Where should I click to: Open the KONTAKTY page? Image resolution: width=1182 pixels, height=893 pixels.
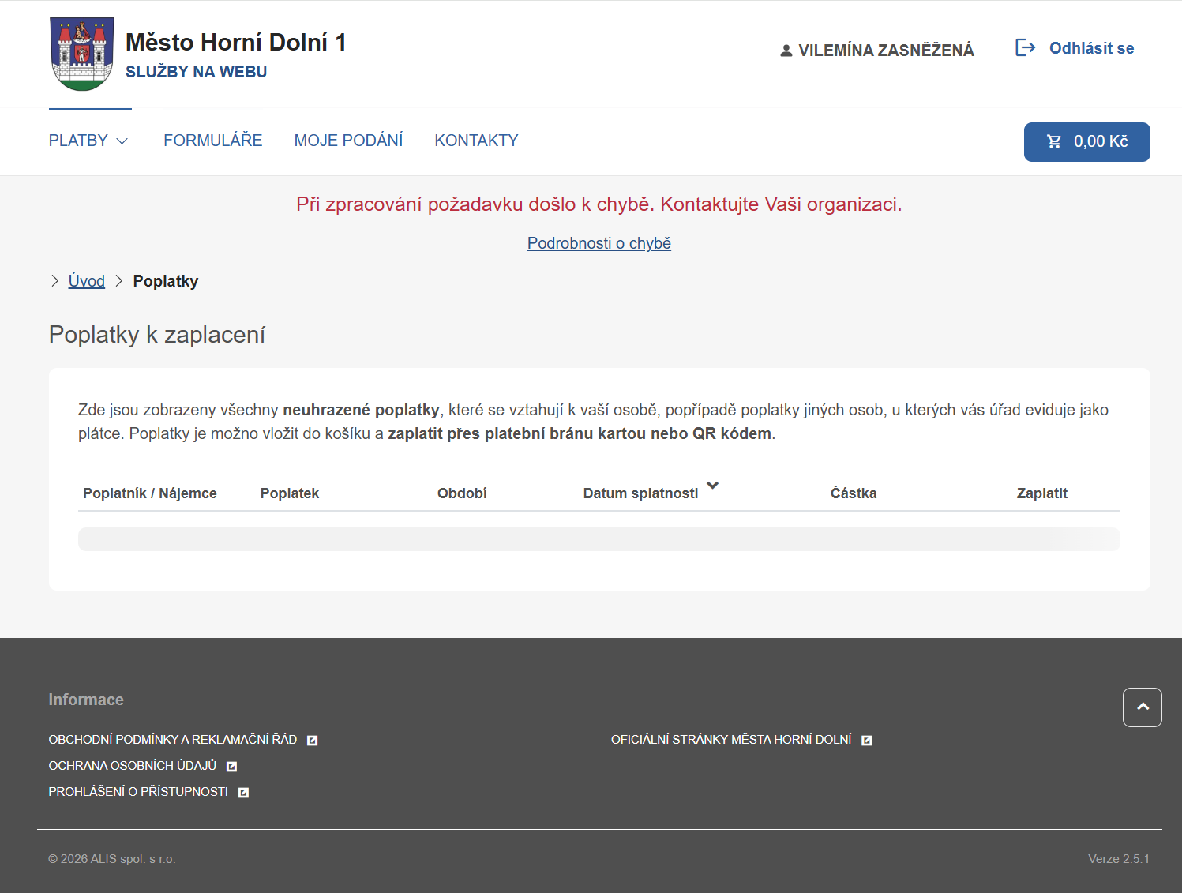(476, 140)
